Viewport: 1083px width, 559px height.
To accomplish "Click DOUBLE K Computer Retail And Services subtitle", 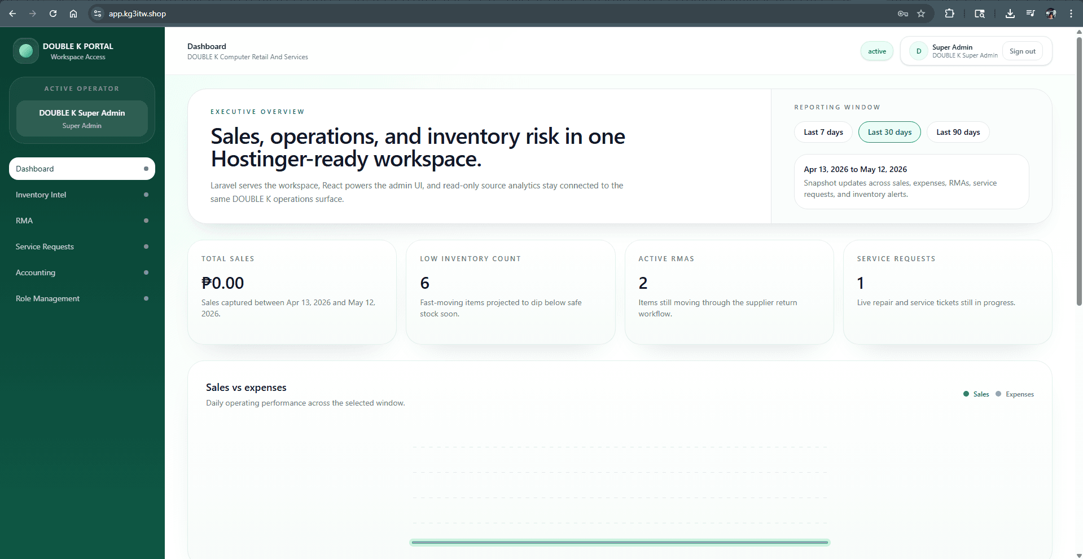I will 248,57.
